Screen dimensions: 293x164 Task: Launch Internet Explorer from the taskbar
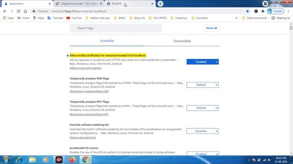(x=19, y=160)
